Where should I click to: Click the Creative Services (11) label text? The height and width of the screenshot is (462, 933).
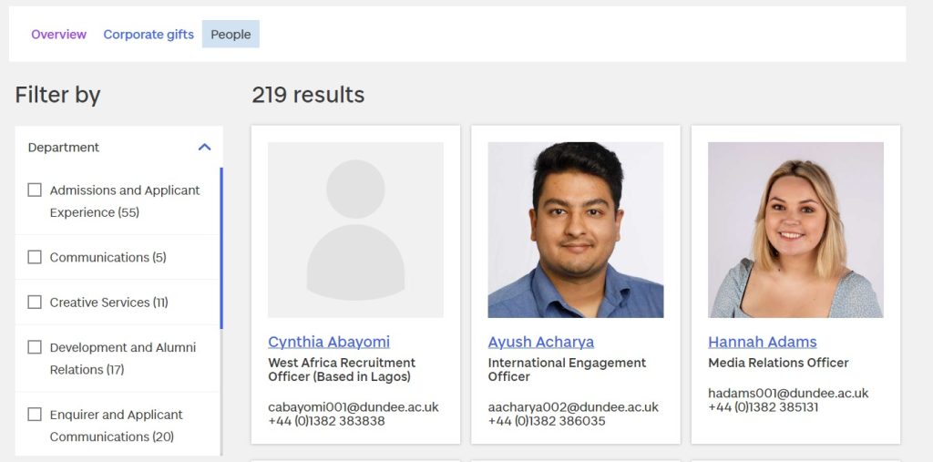108,303
